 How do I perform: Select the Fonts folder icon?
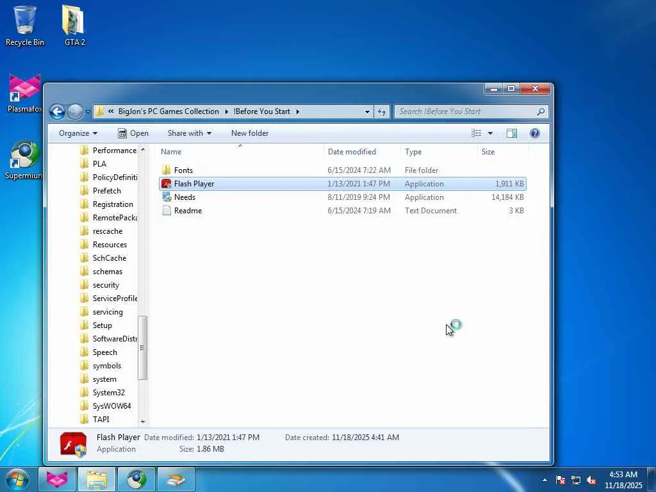click(167, 170)
